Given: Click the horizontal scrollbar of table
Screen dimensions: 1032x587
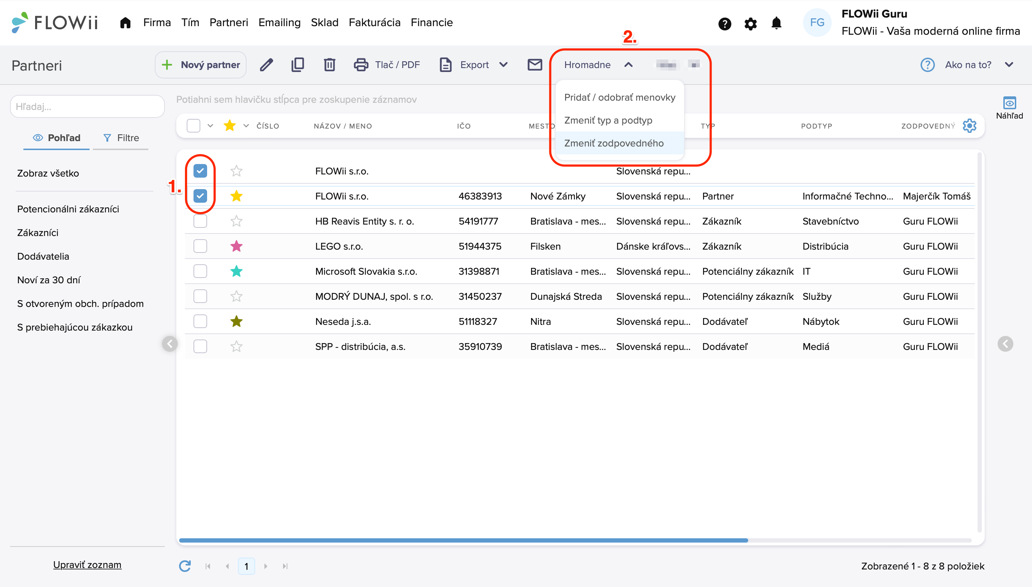Looking at the screenshot, I should click(x=463, y=540).
